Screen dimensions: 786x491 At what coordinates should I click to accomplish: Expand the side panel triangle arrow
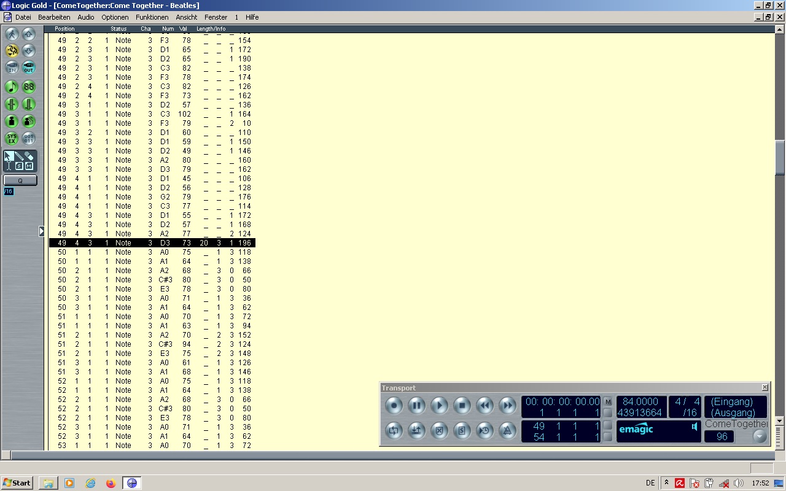point(42,231)
